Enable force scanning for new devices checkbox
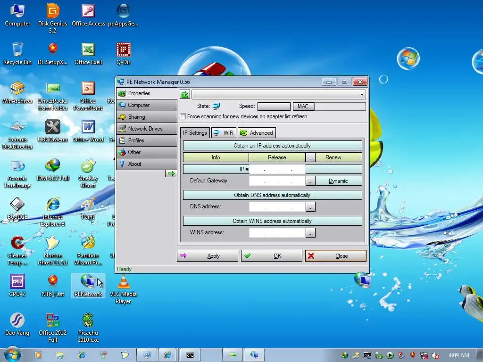The width and height of the screenshot is (483, 362). (x=183, y=116)
